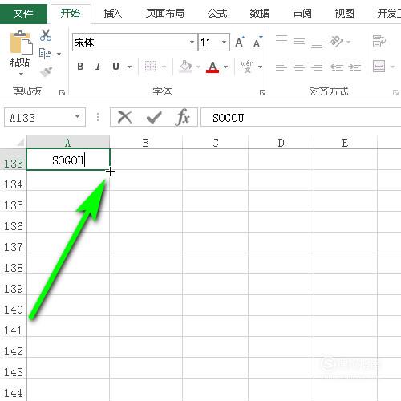The height and width of the screenshot is (401, 401).
Task: Center text horizontally
Action: [x=299, y=67]
